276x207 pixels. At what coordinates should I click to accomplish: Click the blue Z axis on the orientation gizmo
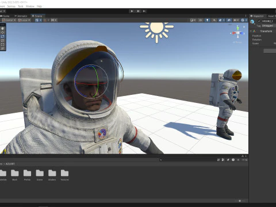click(242, 33)
